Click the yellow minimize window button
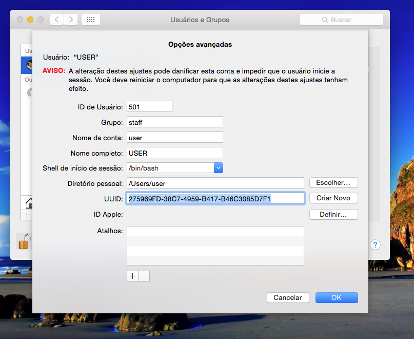The image size is (414, 339). click(30, 20)
